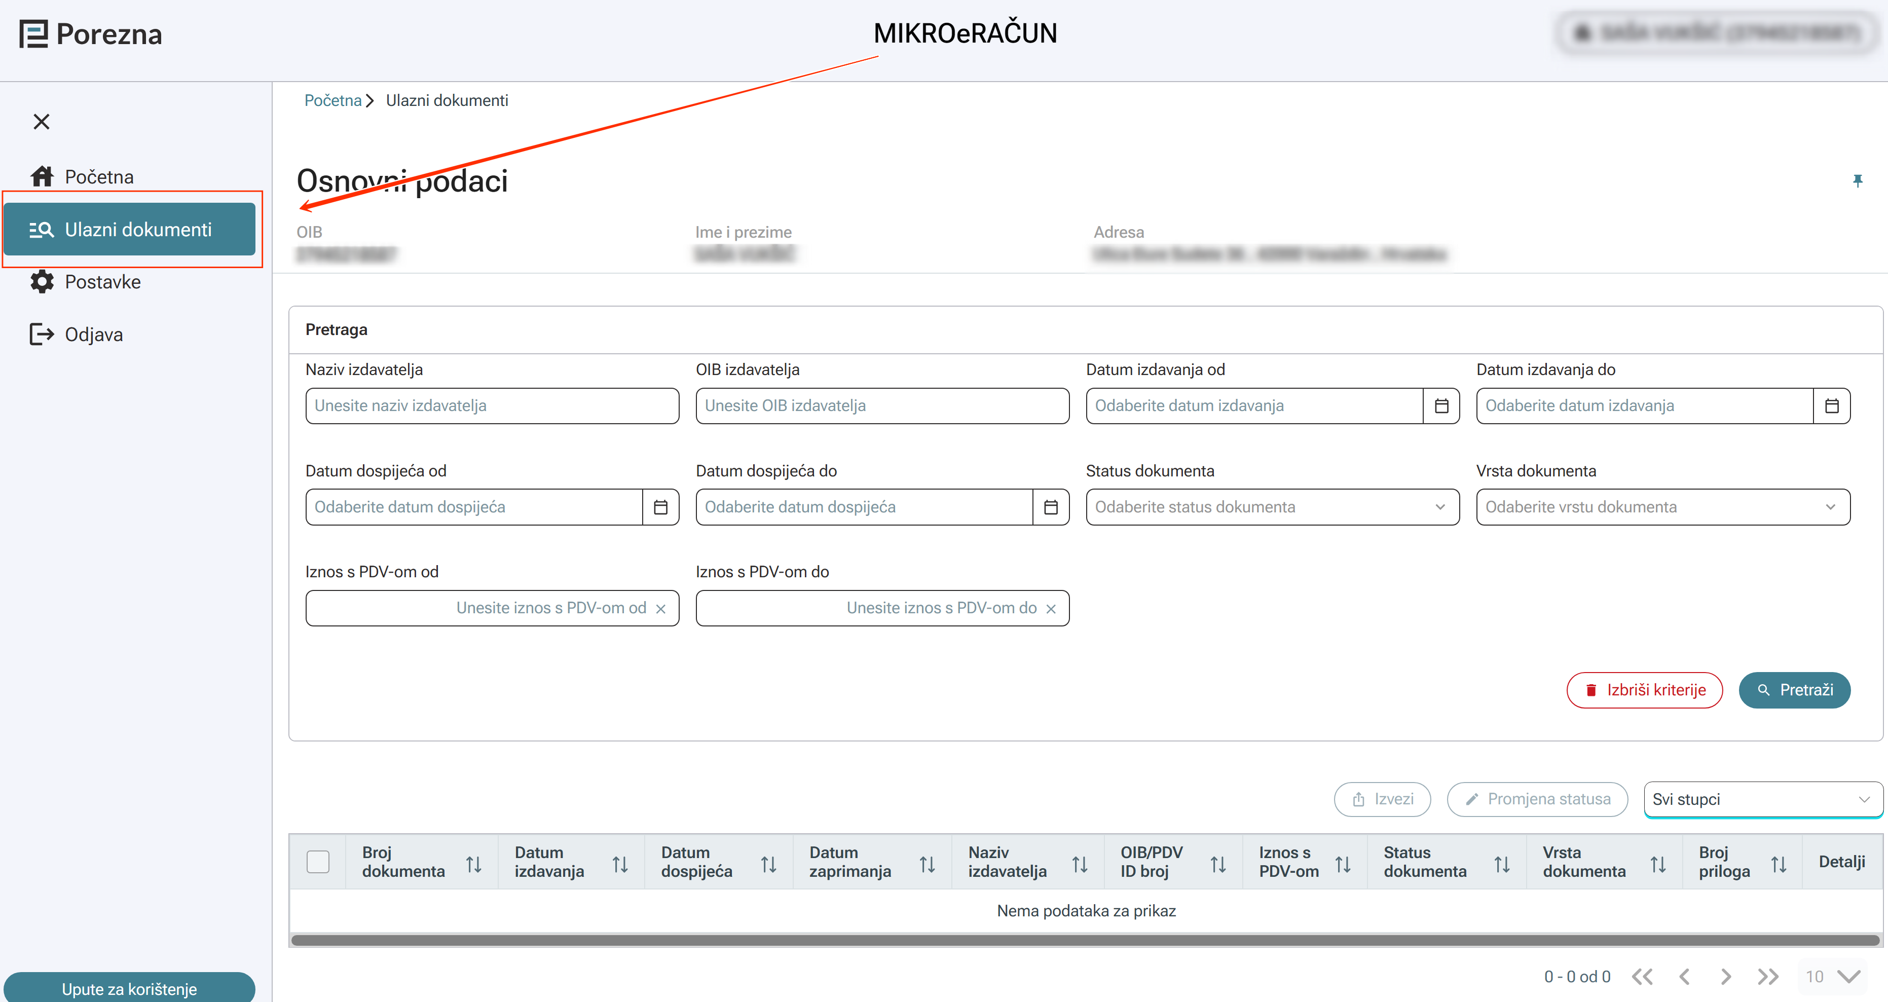Click the Izbriši kriterije button
Image resolution: width=1888 pixels, height=1002 pixels.
pos(1644,690)
